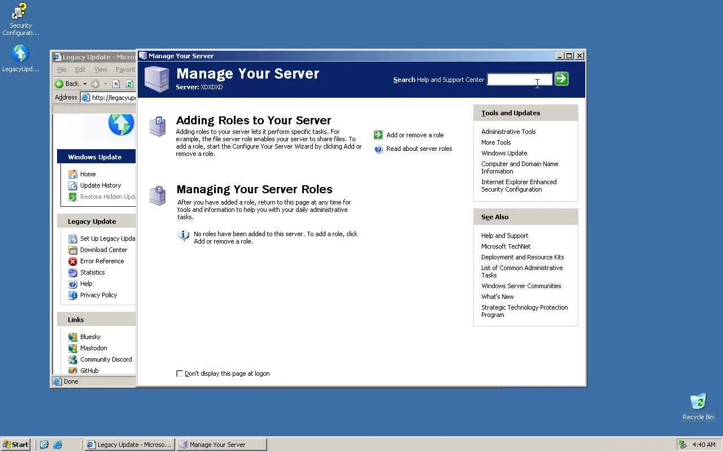This screenshot has height=452, width=723.
Task: Click the Bluesky link icon
Action: [x=73, y=337]
